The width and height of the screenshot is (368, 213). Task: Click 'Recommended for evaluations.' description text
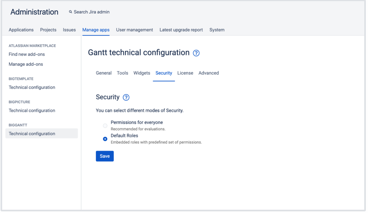[138, 129]
